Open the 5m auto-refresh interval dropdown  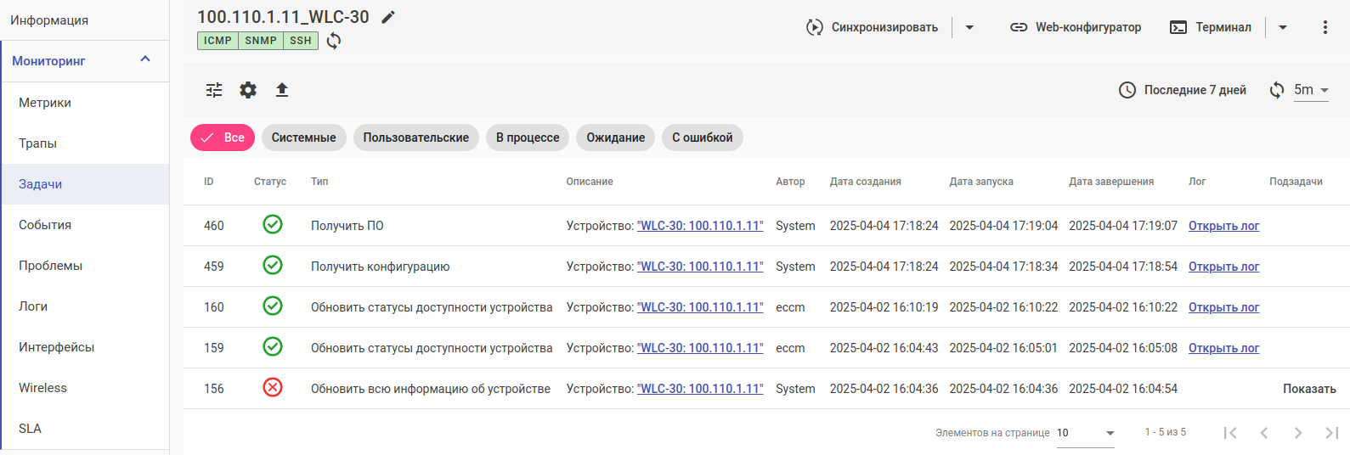click(x=1311, y=90)
